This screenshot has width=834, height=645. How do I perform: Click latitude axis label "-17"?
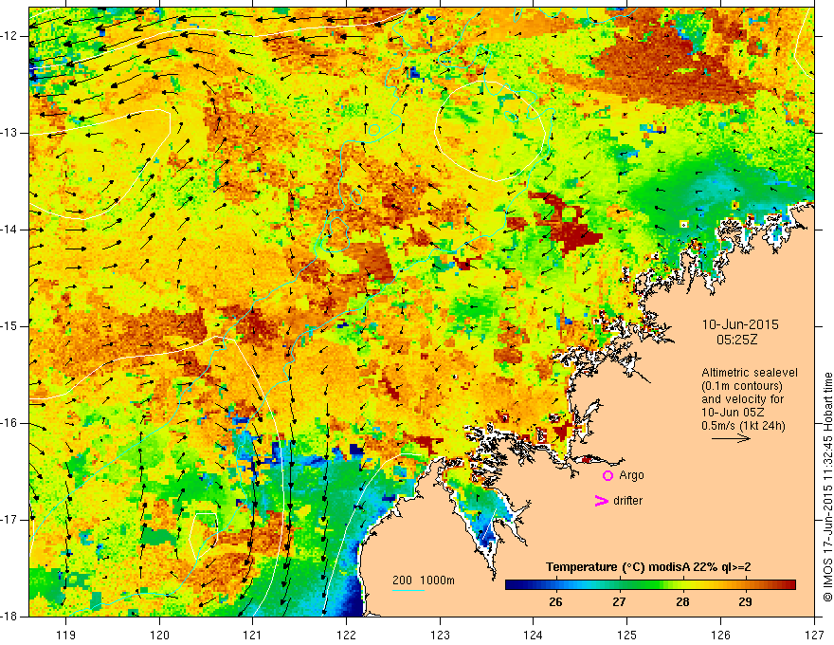(9, 520)
